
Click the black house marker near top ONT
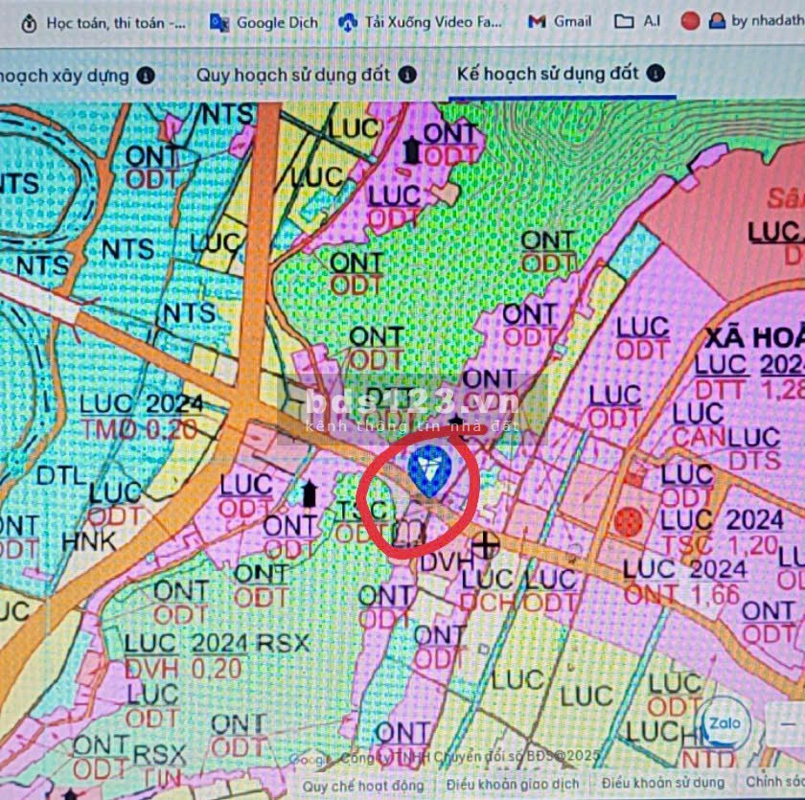[x=412, y=150]
